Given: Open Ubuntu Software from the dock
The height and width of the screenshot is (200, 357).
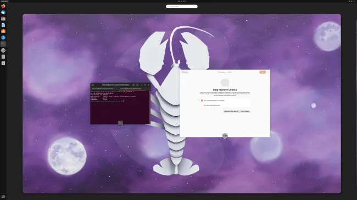Looking at the screenshot, I should click(x=3, y=31).
